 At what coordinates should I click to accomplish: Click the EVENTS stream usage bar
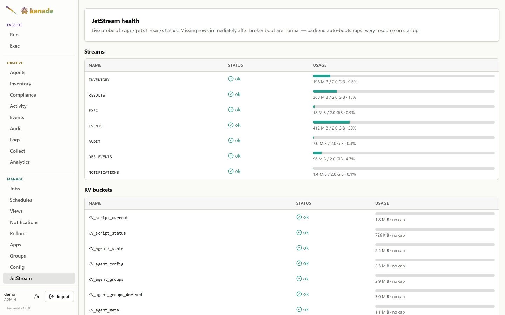404,122
